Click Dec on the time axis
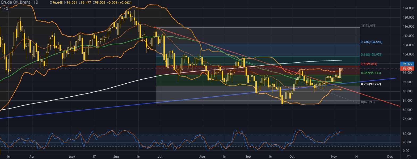 (390, 157)
